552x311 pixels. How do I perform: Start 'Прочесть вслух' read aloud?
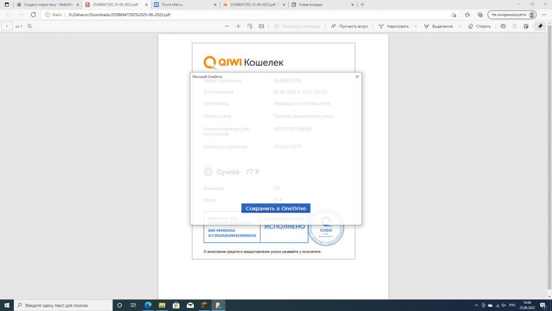click(349, 26)
